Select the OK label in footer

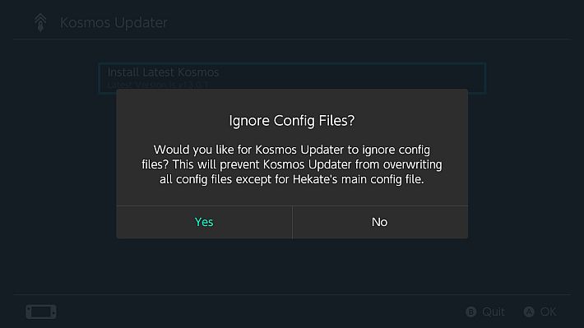point(549,312)
